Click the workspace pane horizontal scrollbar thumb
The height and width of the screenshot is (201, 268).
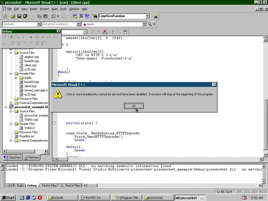[21, 151]
